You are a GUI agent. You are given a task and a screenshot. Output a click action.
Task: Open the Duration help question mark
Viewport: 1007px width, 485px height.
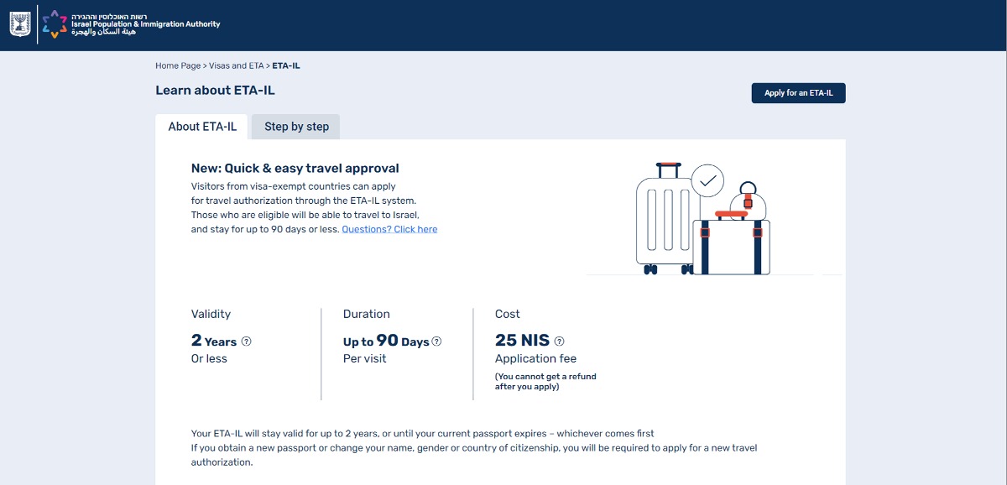coord(436,342)
